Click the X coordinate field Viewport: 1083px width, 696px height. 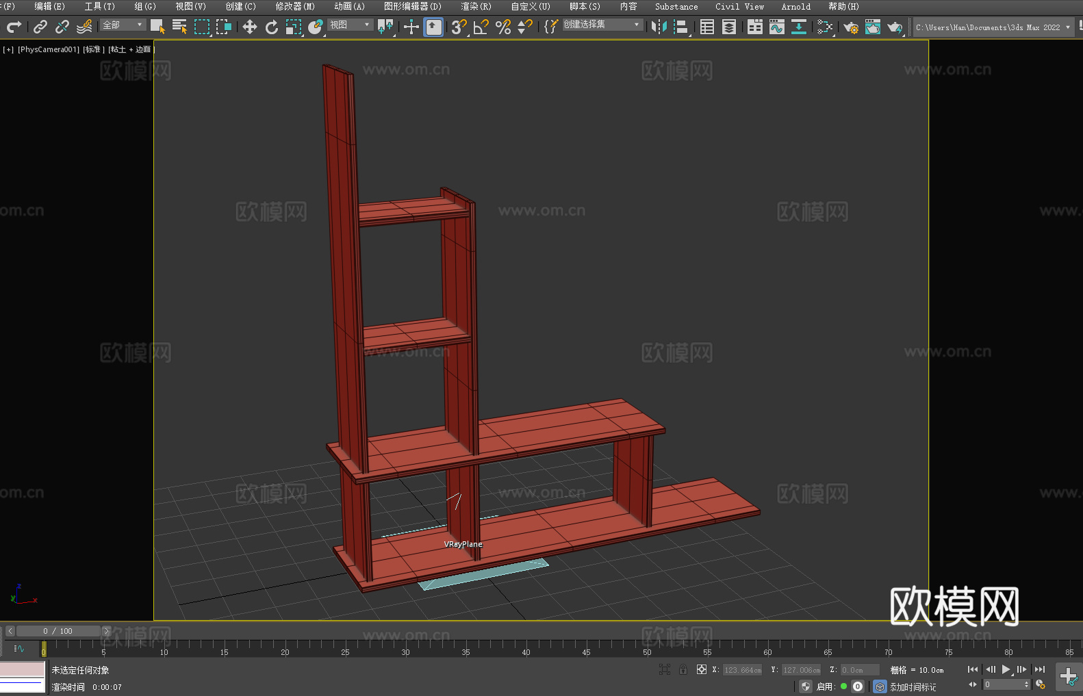tap(743, 670)
